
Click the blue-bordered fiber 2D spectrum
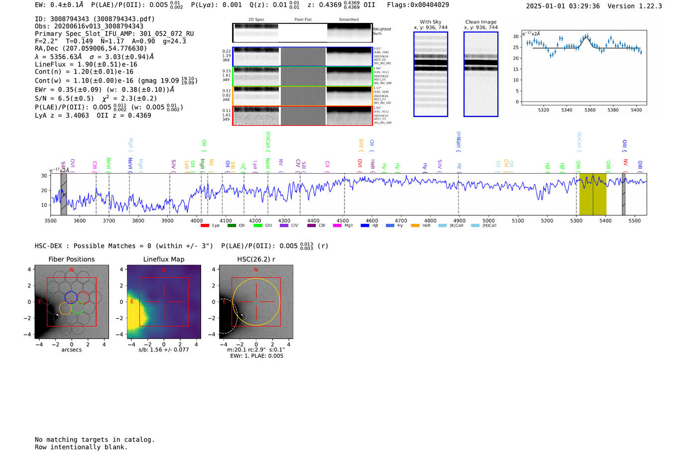click(302, 57)
